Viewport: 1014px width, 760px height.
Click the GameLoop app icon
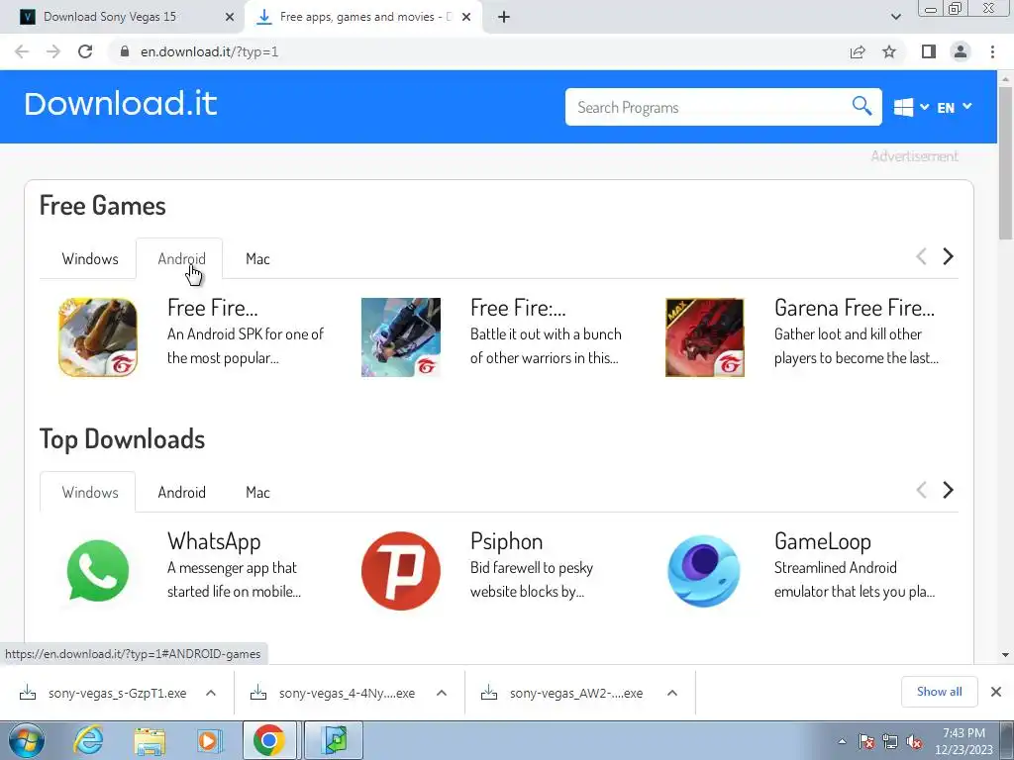(x=705, y=571)
